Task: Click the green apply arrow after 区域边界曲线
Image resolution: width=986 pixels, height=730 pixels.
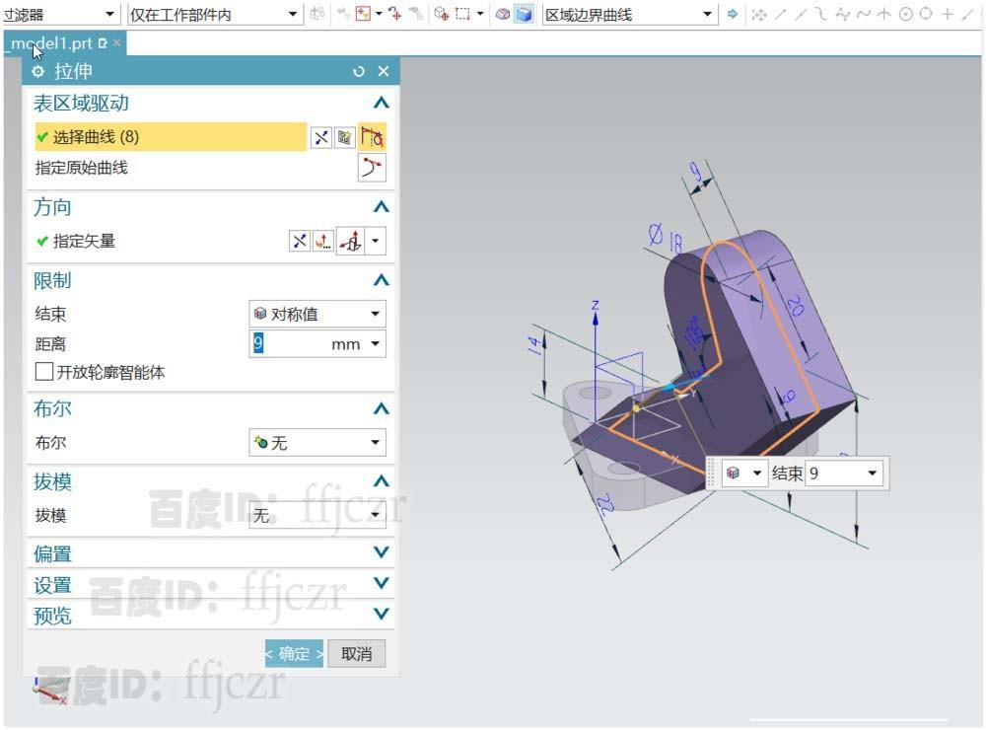Action: coord(731,14)
